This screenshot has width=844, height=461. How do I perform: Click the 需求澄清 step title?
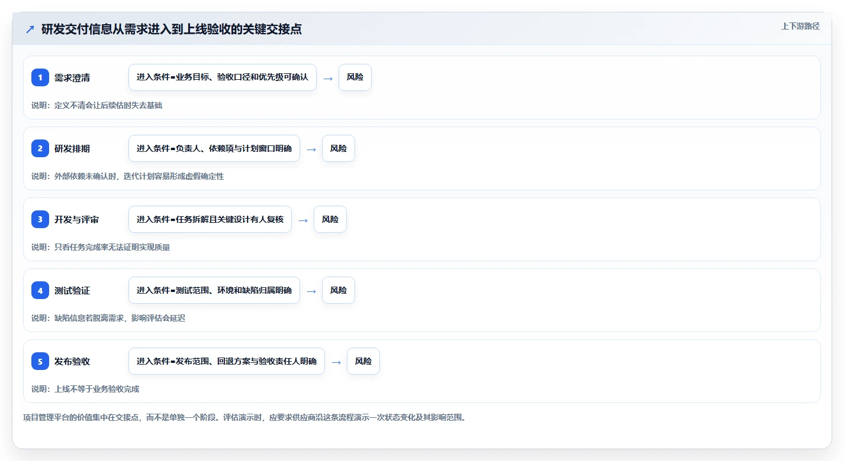(72, 77)
